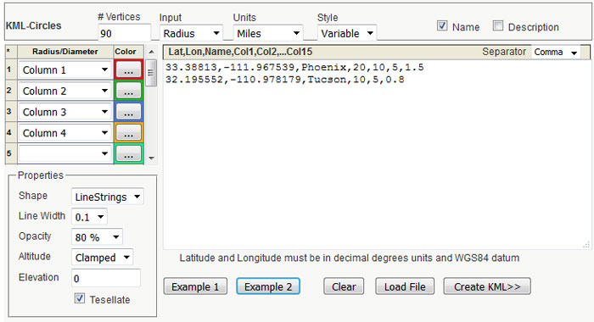Screen dimensions: 594x322
Task: Click the Example 1 button
Action: tap(195, 286)
